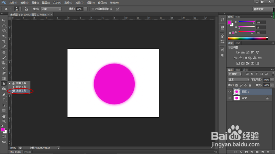Open the layer filter 类型 dropdown
The height and width of the screenshot is (154, 275).
pyautogui.click(x=235, y=74)
